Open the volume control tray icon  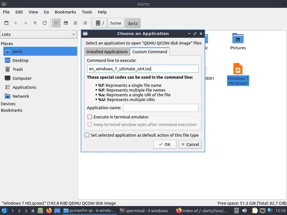(x=244, y=211)
